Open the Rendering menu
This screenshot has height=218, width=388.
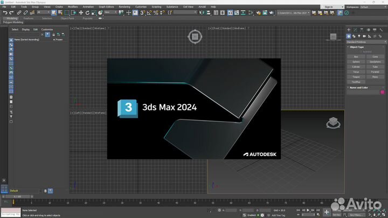coord(124,6)
